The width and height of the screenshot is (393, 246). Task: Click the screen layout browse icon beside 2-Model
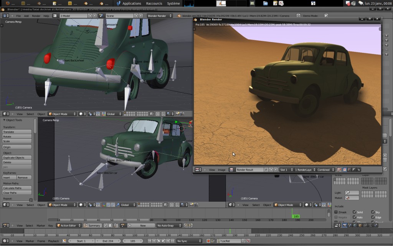pyautogui.click(x=55, y=16)
